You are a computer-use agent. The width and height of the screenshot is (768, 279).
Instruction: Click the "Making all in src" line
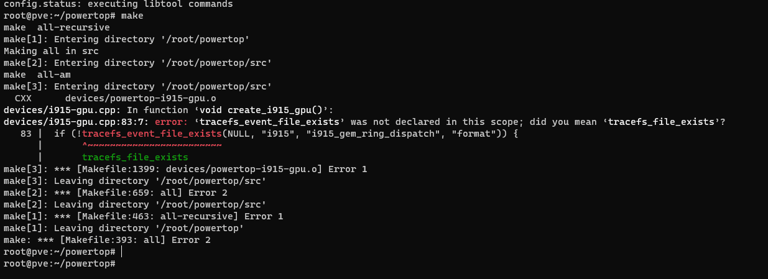51,51
